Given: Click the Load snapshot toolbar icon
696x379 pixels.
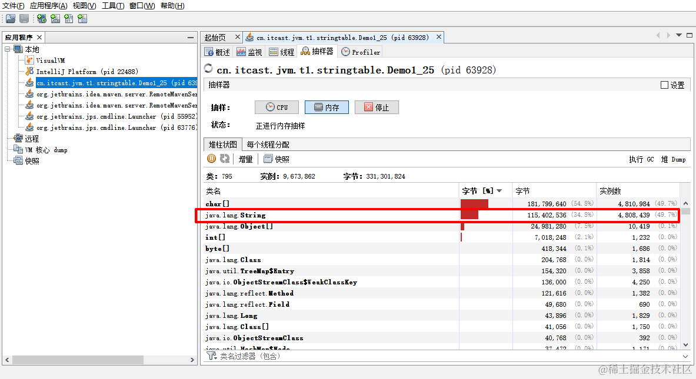Looking at the screenshot, I should click(x=11, y=19).
